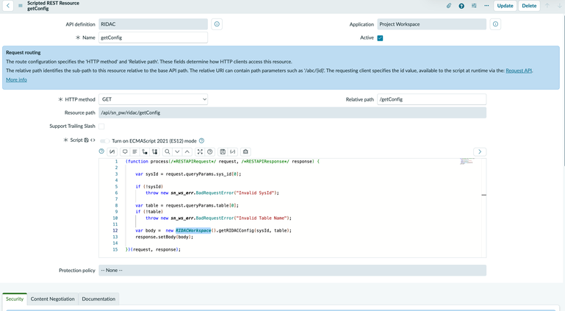Save the script with the floppy disk icon
The height and width of the screenshot is (311, 565).
(x=223, y=151)
